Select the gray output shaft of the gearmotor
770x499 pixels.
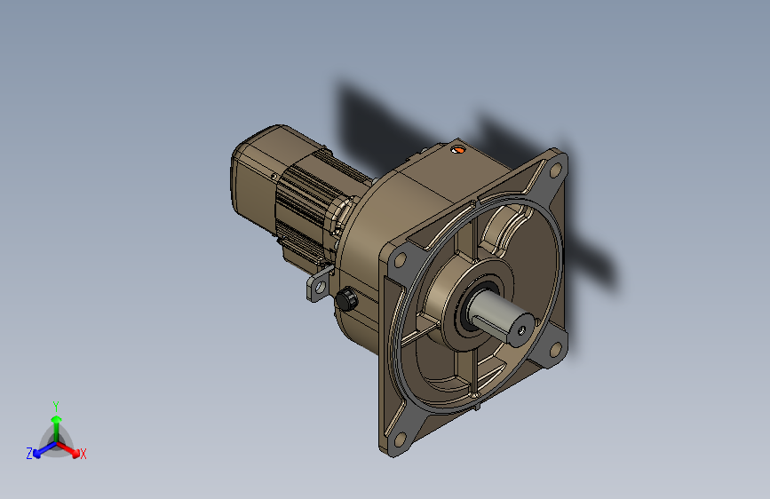(501, 318)
